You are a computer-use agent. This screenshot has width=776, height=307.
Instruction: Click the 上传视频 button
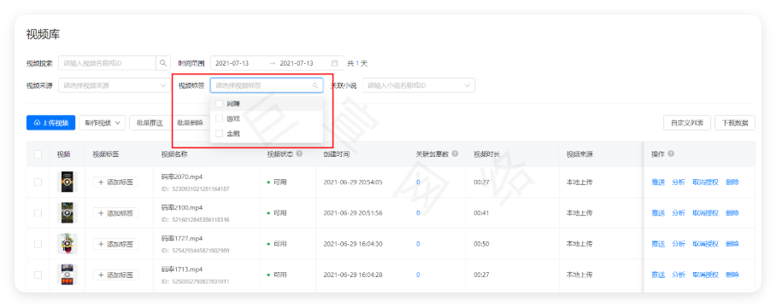coord(51,123)
